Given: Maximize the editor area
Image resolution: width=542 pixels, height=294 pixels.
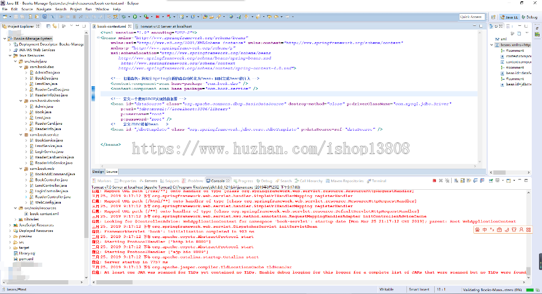Looking at the screenshot, I should coord(481,26).
